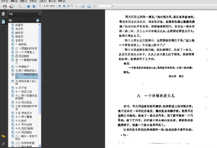Click bookmark list scrollbar up arrow
This screenshot has width=217, height=148.
[40, 25]
